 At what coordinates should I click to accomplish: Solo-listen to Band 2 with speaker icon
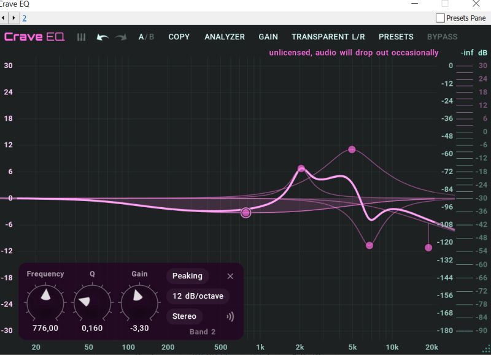(231, 317)
